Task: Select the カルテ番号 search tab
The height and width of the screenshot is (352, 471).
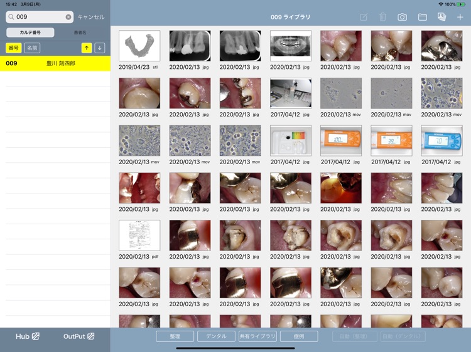Action: (x=30, y=33)
